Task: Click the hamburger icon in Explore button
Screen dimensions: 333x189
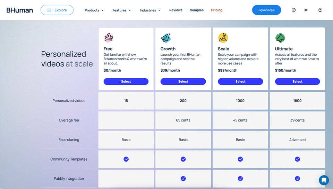Action: 49,10
